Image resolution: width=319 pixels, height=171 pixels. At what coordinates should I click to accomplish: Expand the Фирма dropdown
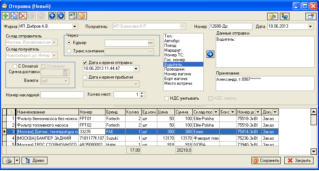(x=74, y=26)
